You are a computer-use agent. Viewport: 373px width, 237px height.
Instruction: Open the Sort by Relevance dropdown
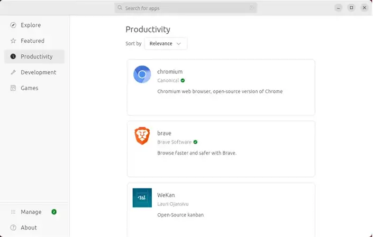coord(166,44)
